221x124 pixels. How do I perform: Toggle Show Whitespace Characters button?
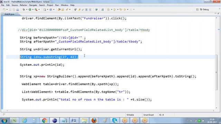coord(90,10)
